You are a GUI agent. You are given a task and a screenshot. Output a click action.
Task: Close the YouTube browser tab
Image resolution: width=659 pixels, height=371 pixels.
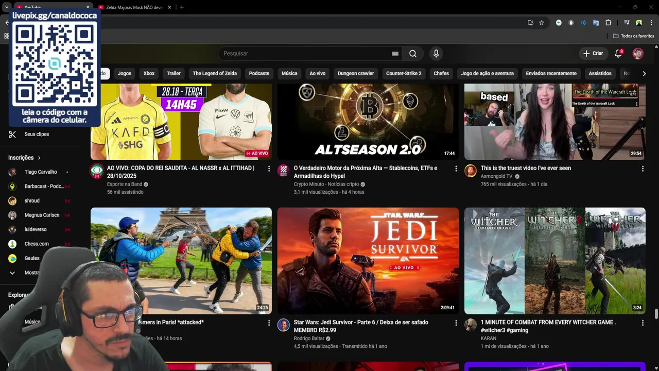click(88, 7)
